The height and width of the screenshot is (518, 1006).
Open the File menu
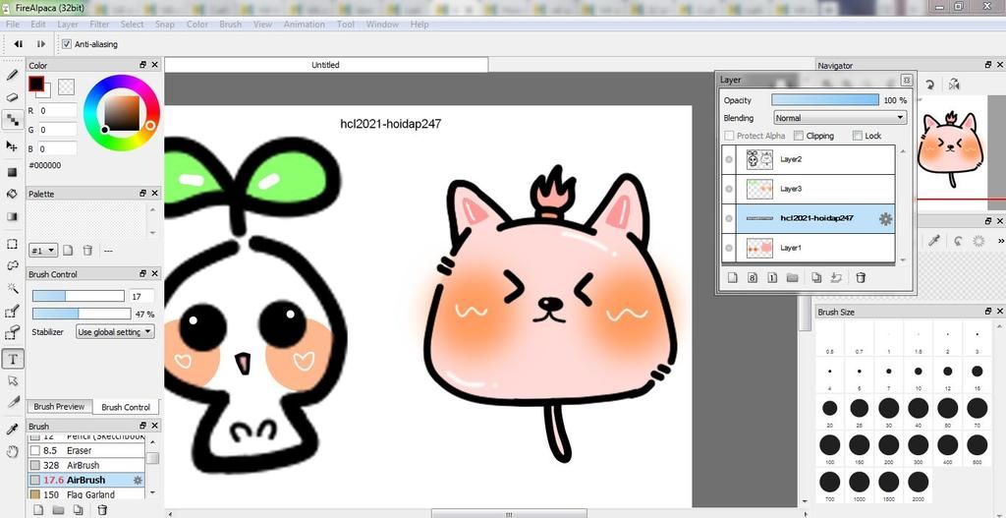12,25
